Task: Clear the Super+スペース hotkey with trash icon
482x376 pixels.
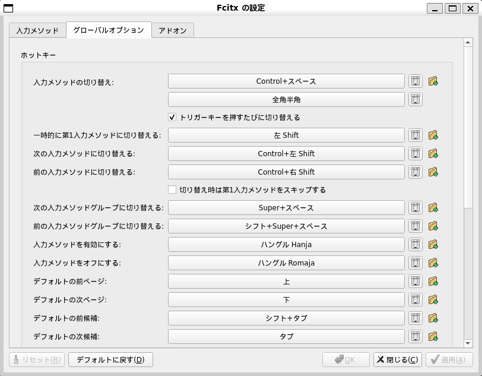Action: (416, 208)
